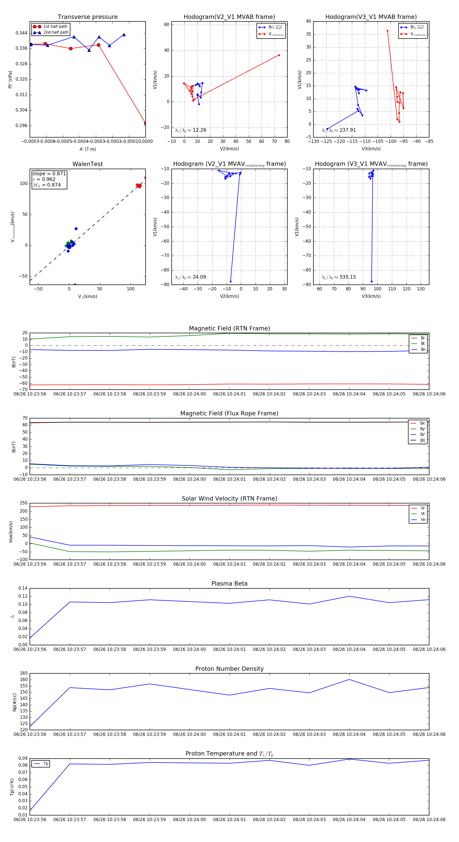Viewport: 459px width, 842px height.
Task: Click the highest blue dot in WalenTest scatter
Action: 76,229
